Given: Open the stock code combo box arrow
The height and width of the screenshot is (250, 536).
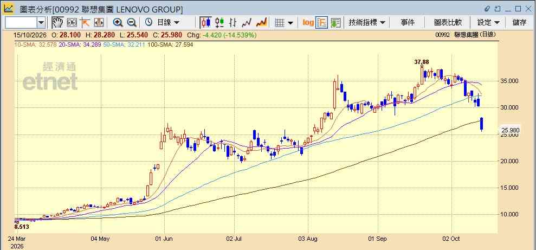Looking at the screenshot, I should (x=41, y=23).
